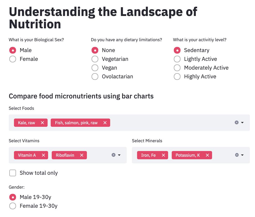Remove the Fish, salmon, pink, raw tag
Screen dimensions: 255x217
pyautogui.click(x=105, y=123)
